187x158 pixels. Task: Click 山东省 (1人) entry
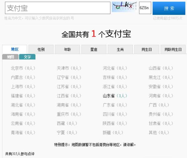(115, 96)
